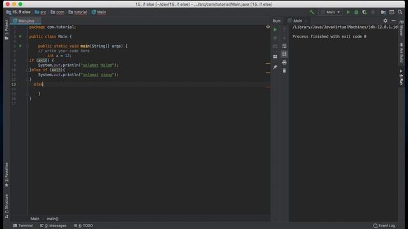The width and height of the screenshot is (408, 229).
Task: Click the 'selamat siang' string
Action: pos(98,74)
